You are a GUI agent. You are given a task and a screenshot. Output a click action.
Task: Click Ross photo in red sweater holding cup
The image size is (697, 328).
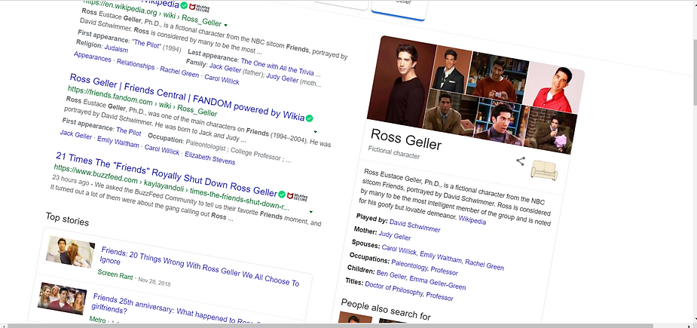pos(500,77)
